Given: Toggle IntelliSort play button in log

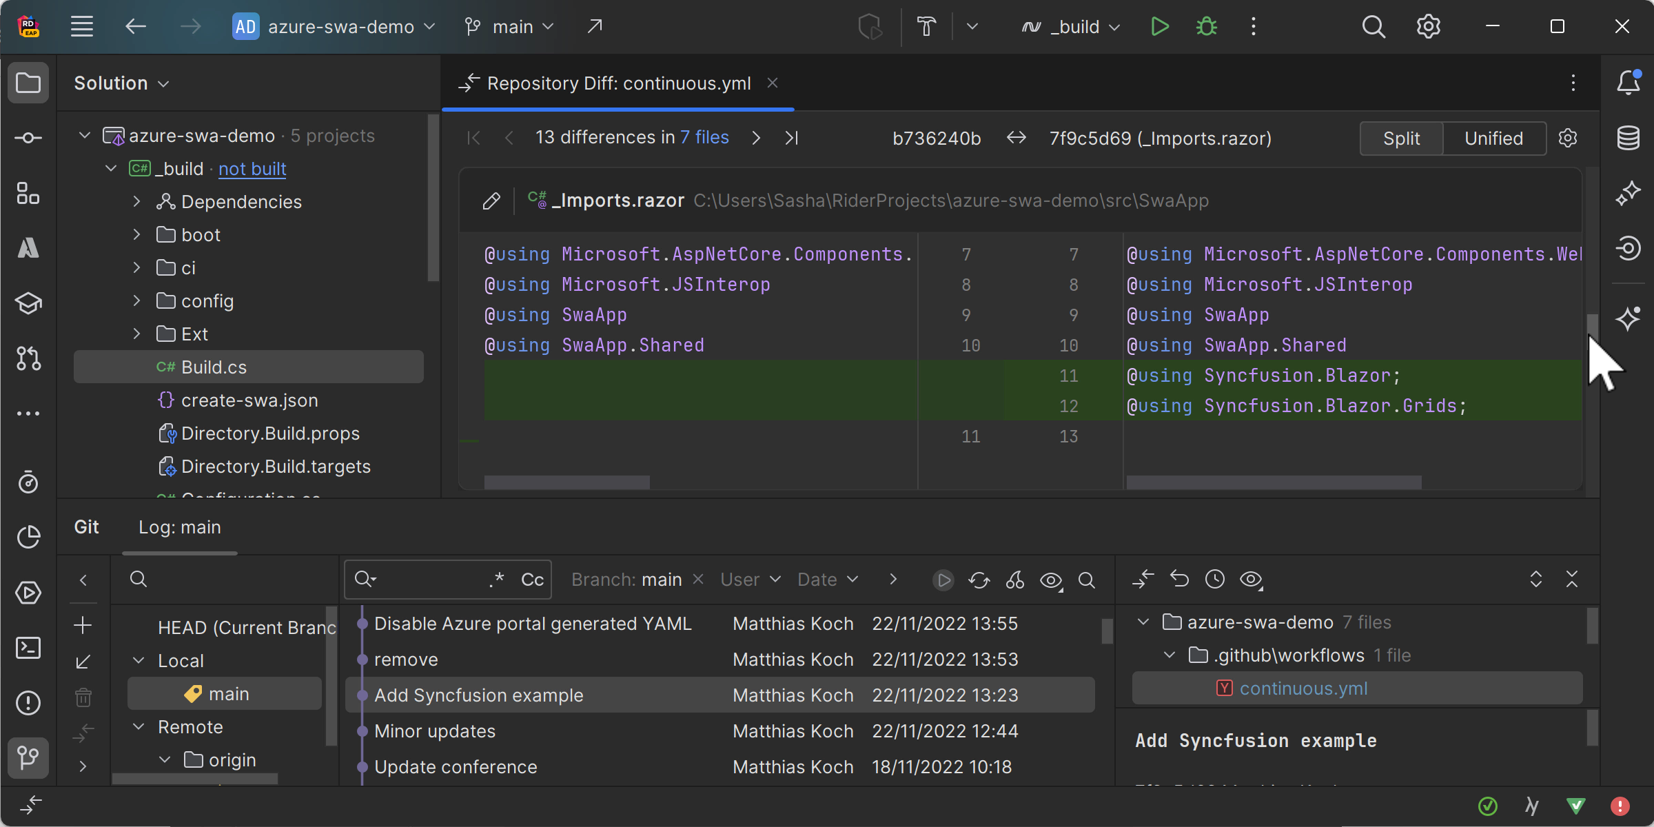Looking at the screenshot, I should (x=943, y=580).
